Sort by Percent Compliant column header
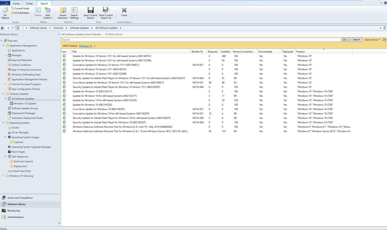The height and width of the screenshot is (230, 387). (245, 52)
